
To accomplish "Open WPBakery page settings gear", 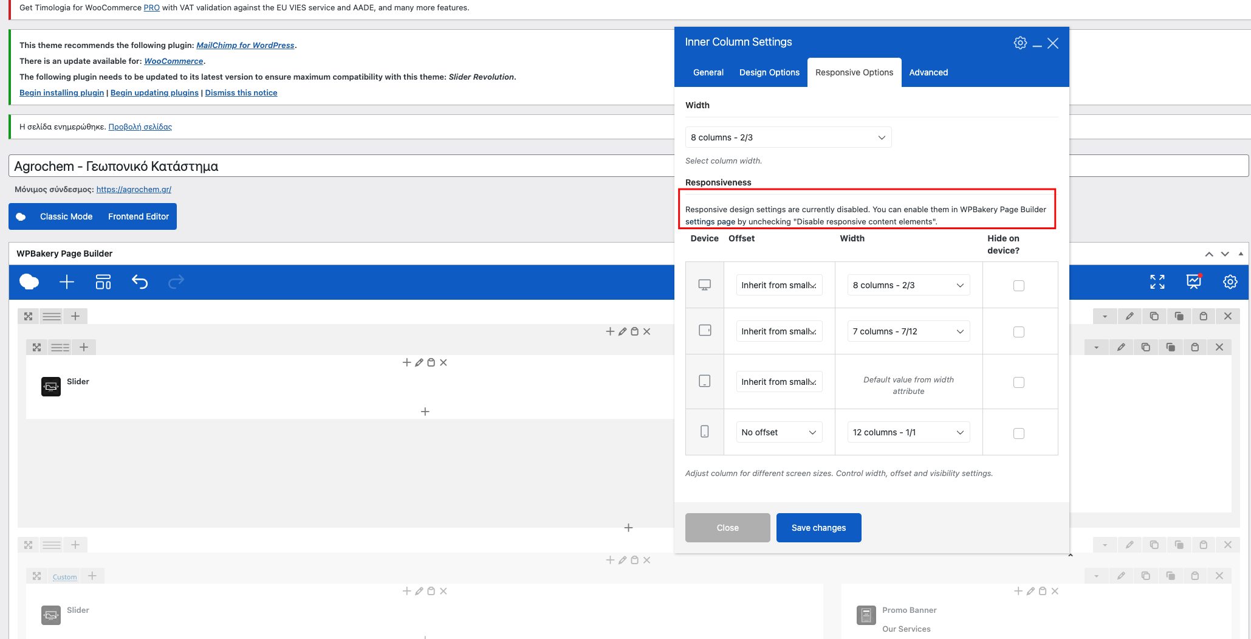I will [1230, 282].
